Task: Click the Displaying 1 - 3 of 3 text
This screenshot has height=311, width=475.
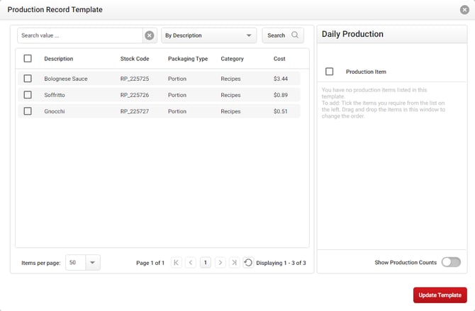Action: pyautogui.click(x=281, y=263)
